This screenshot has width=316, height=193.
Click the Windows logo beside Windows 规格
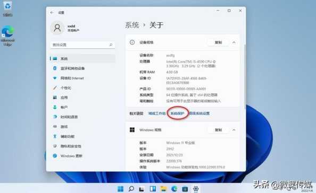[x=132, y=130]
